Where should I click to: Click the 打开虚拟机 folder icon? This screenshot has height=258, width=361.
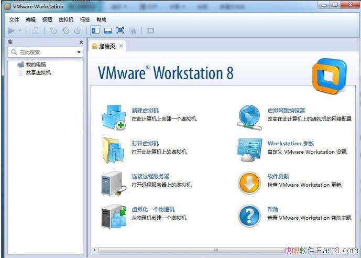coord(113,150)
